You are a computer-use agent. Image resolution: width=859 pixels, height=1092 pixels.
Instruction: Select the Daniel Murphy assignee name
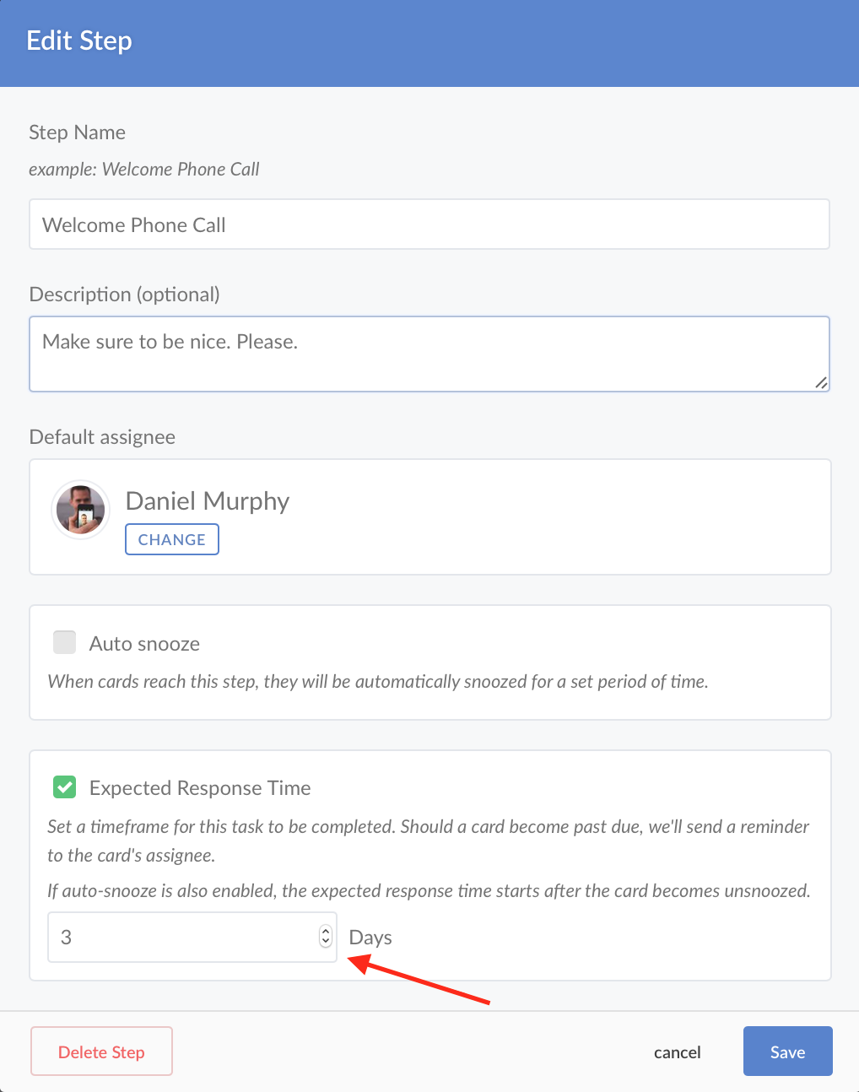208,501
